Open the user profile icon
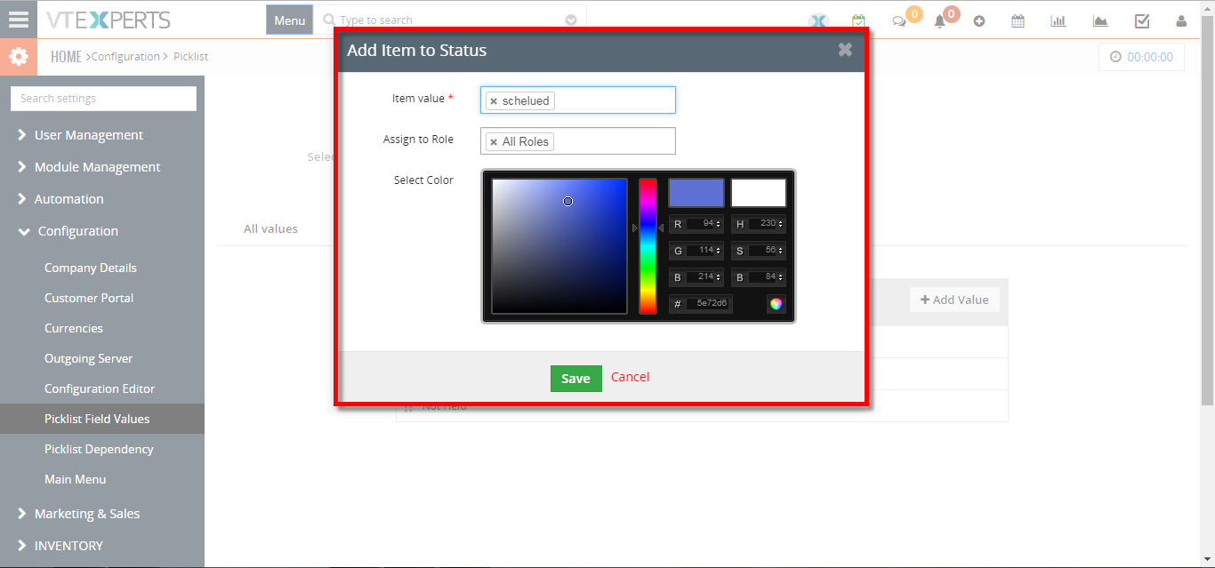 (x=1181, y=21)
